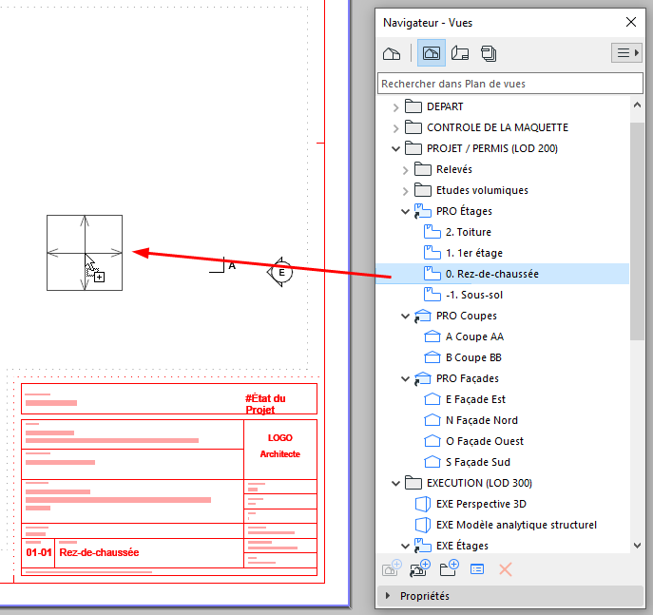Expand the CONTROLE DE LA MAQUETTE folder
This screenshot has height=615, width=653.
coord(395,128)
